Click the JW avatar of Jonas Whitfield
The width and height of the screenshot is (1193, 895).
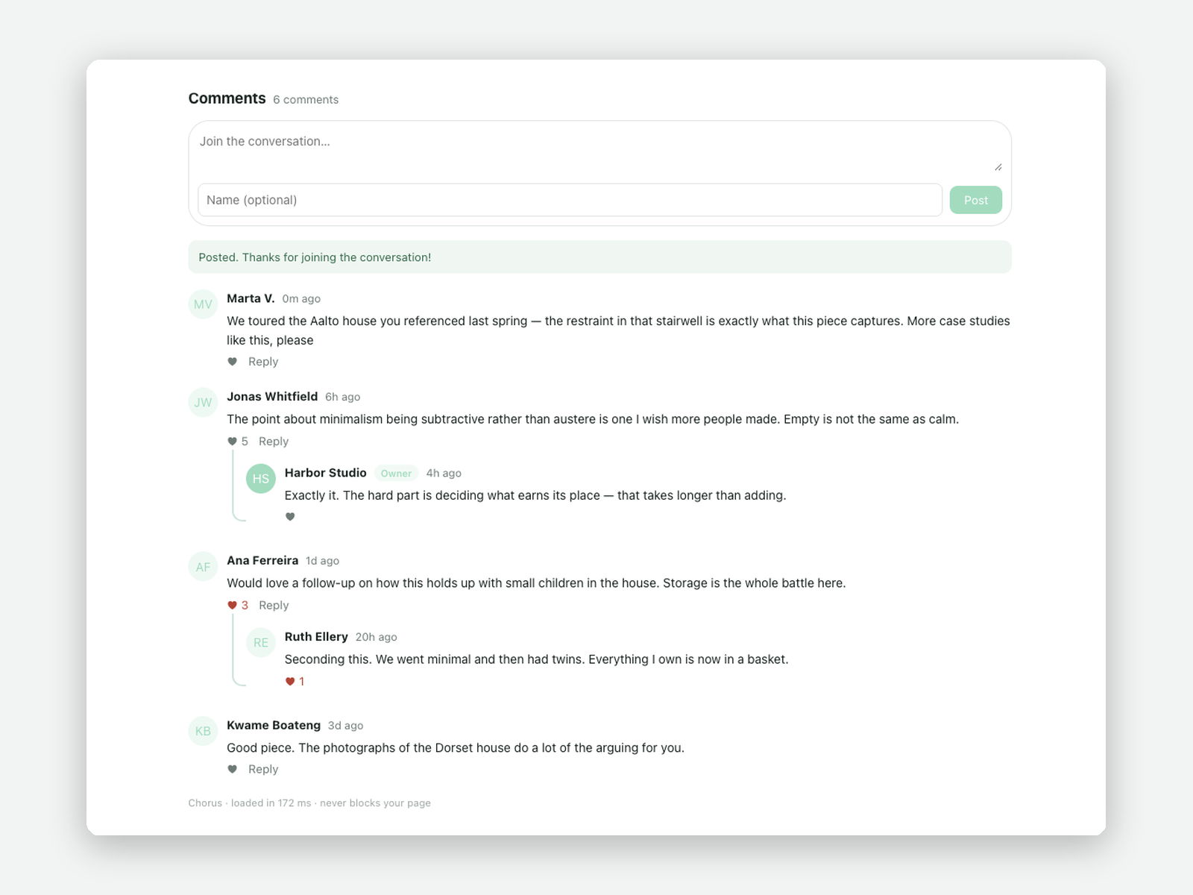(x=203, y=403)
